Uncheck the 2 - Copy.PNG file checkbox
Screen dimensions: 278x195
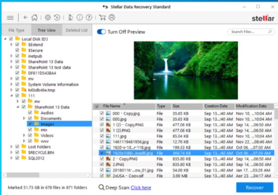point(102,158)
